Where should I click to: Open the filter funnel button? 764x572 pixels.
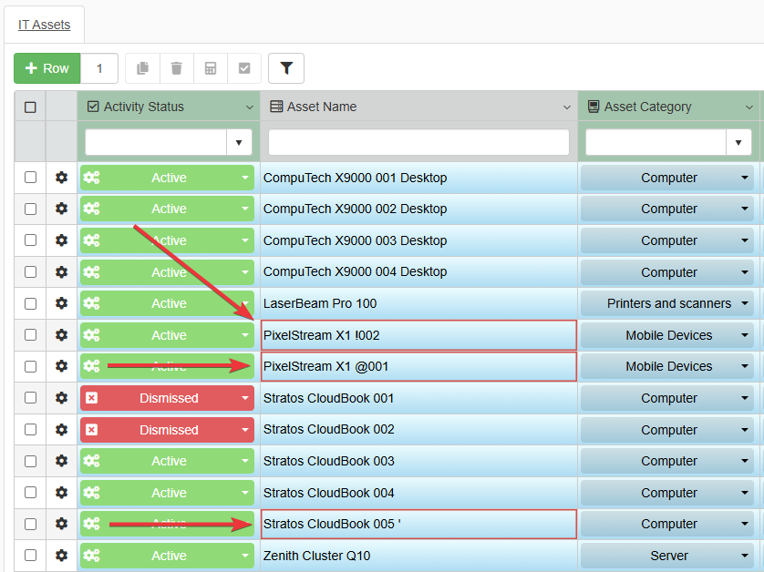[286, 68]
